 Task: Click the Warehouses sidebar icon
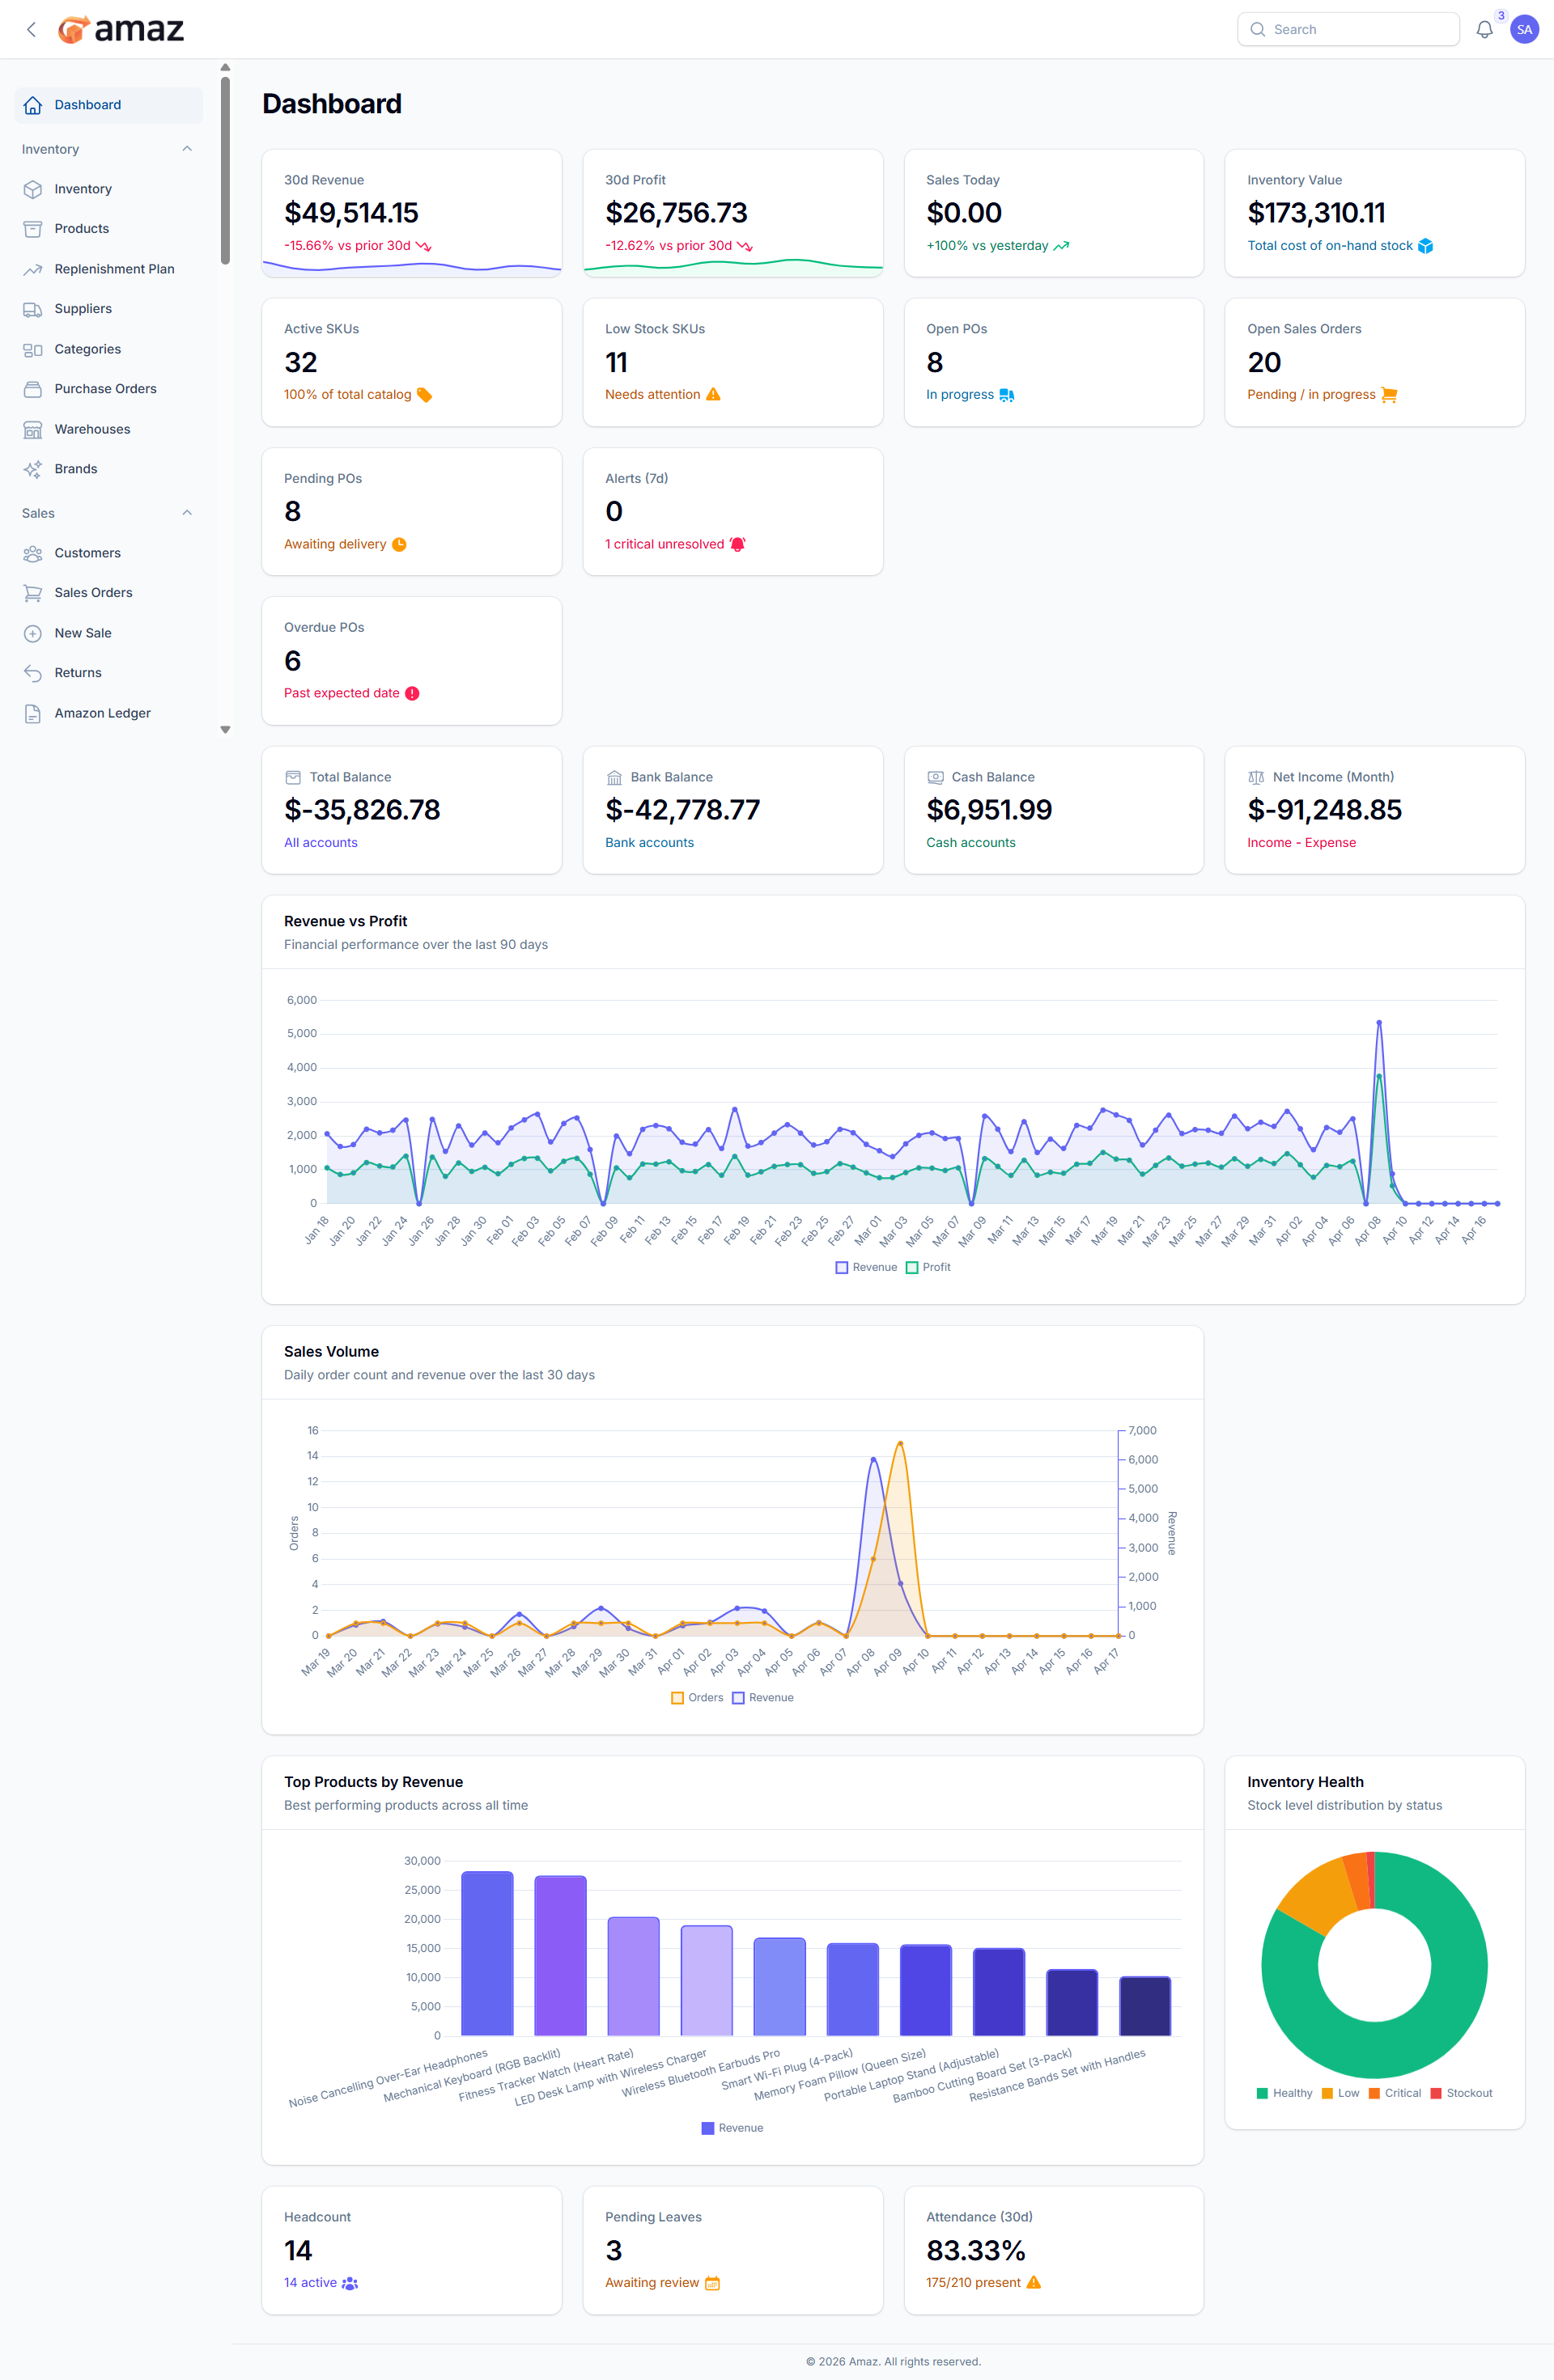pyautogui.click(x=33, y=429)
